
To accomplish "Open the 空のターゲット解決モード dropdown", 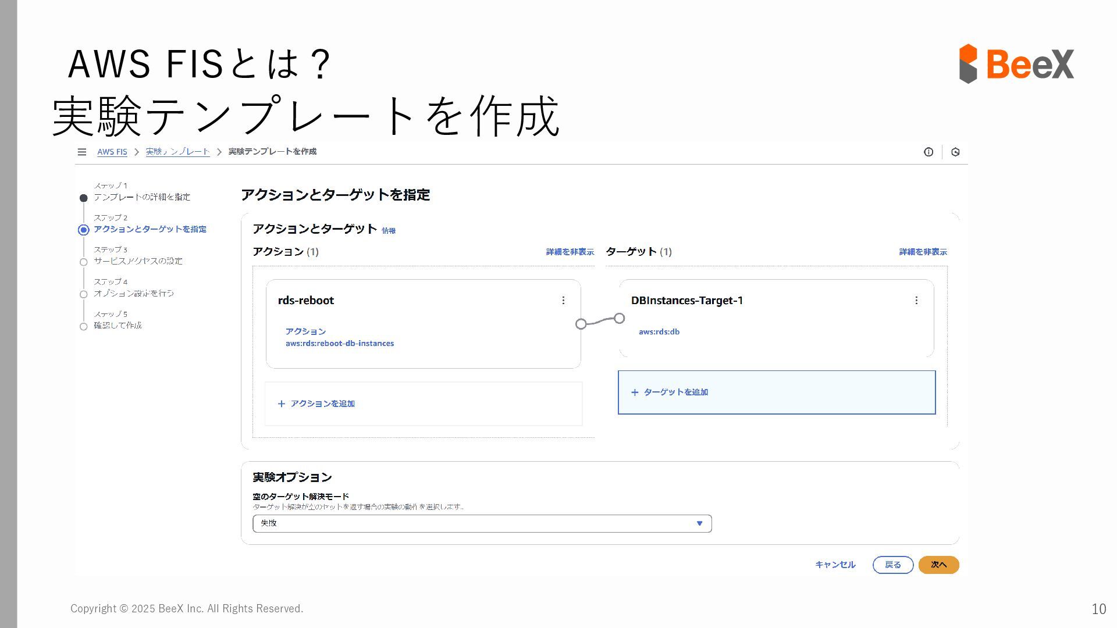I will 482,523.
